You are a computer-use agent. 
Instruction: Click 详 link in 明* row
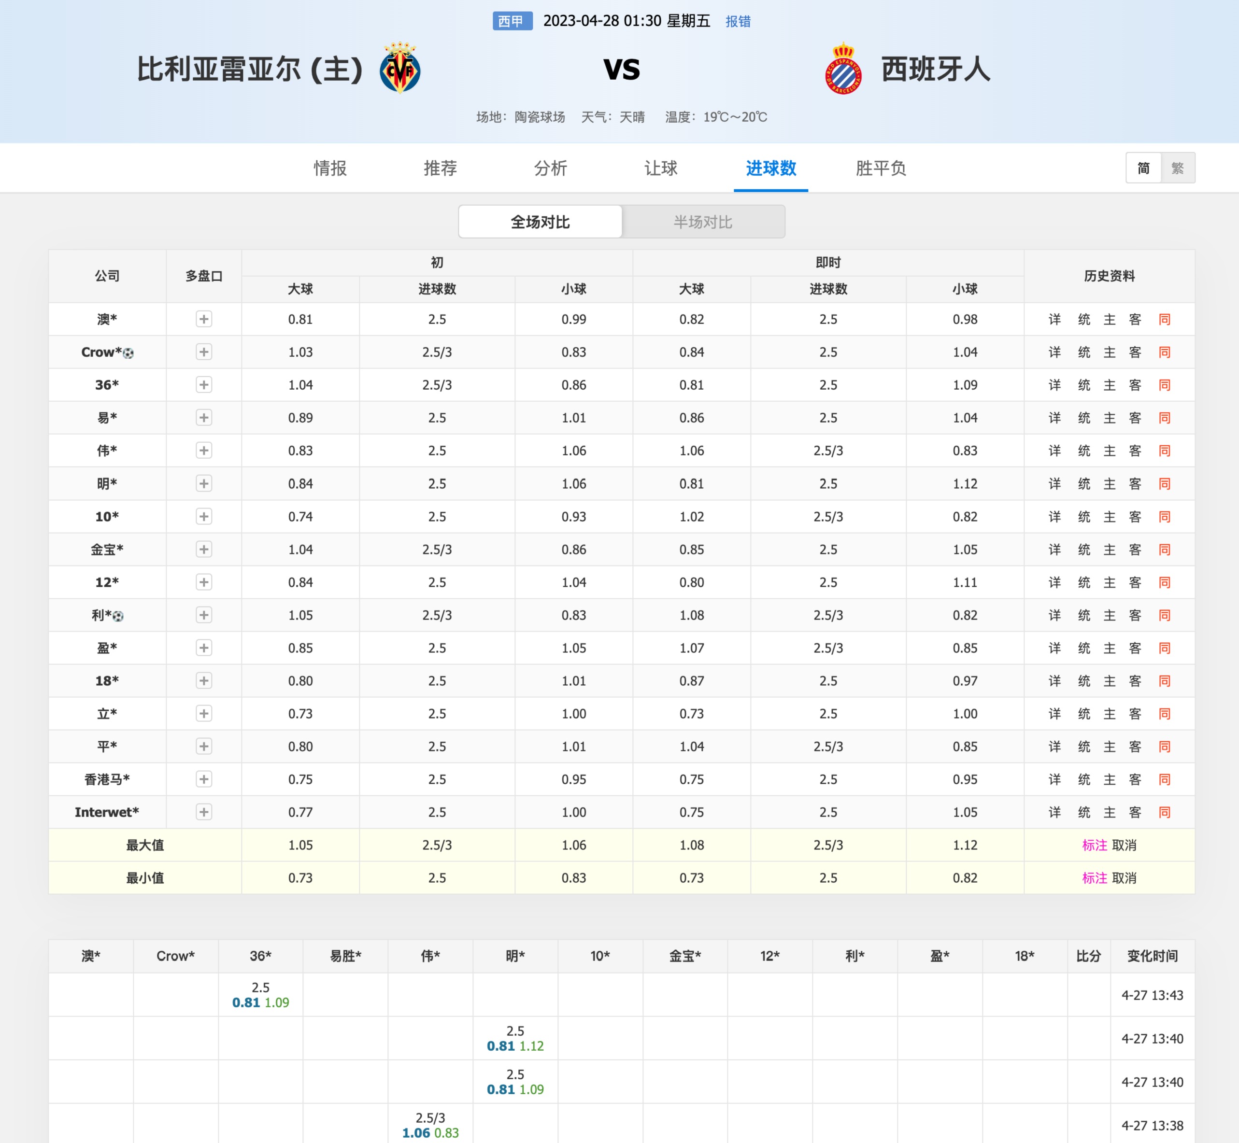pyautogui.click(x=1054, y=484)
